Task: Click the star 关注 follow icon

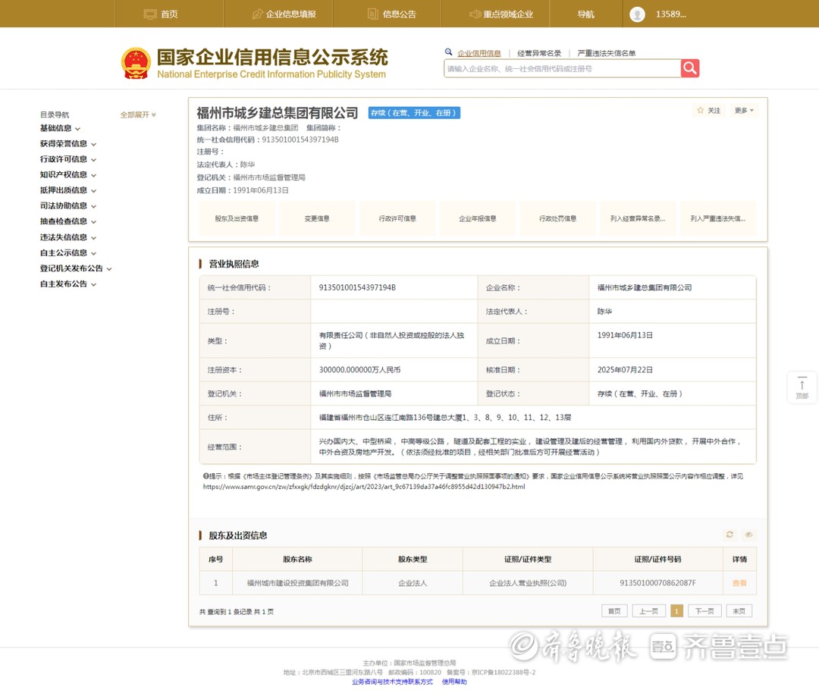Action: (x=701, y=110)
